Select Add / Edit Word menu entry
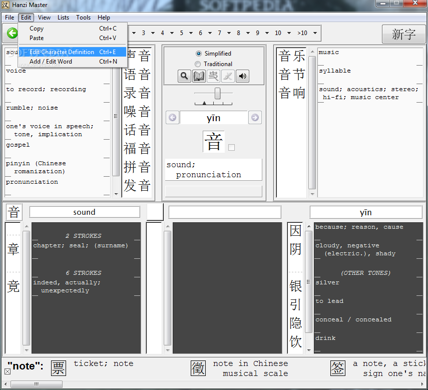The height and width of the screenshot is (390, 428). 72,62
